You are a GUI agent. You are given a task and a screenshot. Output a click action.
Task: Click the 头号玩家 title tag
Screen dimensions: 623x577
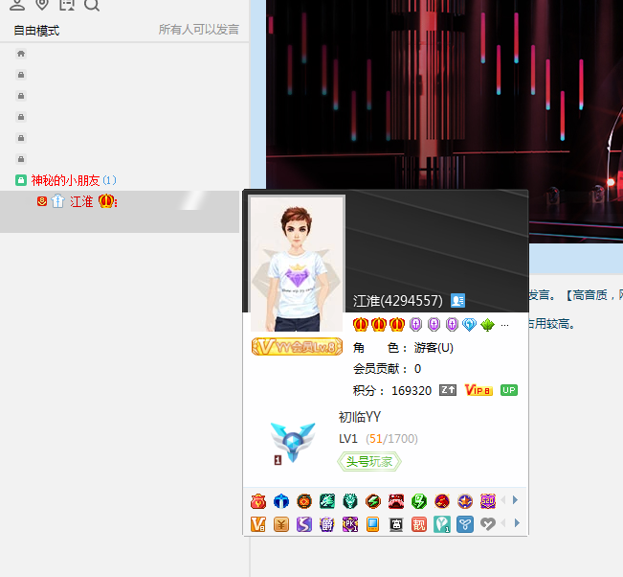(x=369, y=462)
